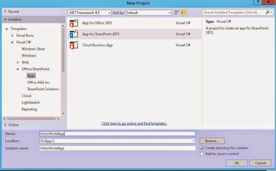
Task: Click the tree vertical scrollbar thumb
Action: coord(63,50)
